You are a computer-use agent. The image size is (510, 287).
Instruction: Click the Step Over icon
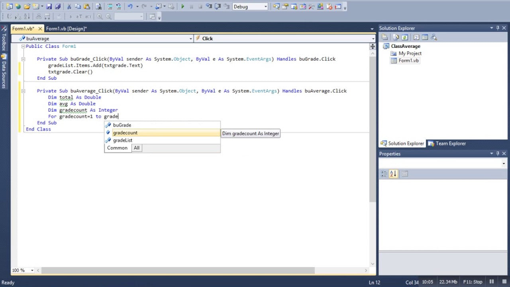(x=218, y=6)
